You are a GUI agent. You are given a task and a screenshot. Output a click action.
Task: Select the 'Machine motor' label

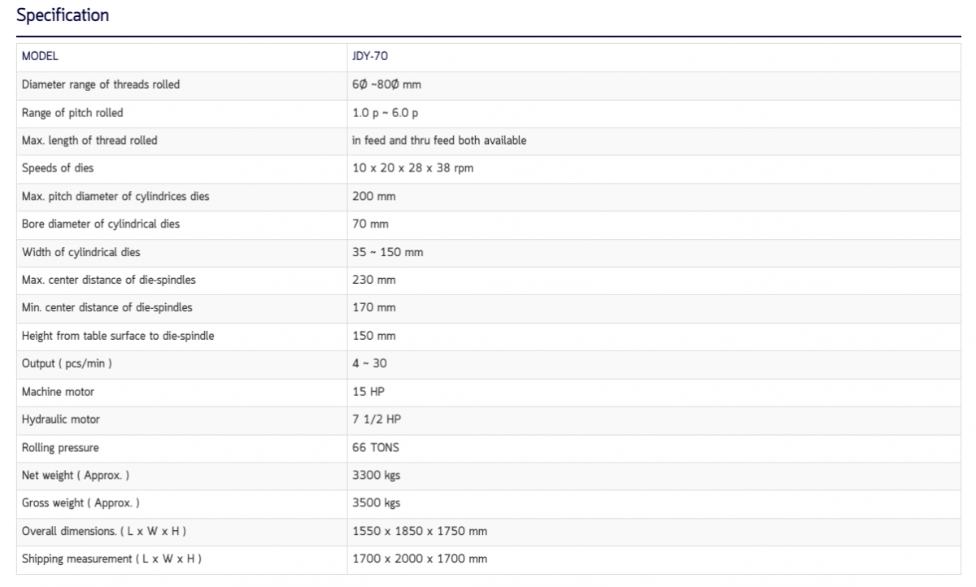click(x=58, y=392)
